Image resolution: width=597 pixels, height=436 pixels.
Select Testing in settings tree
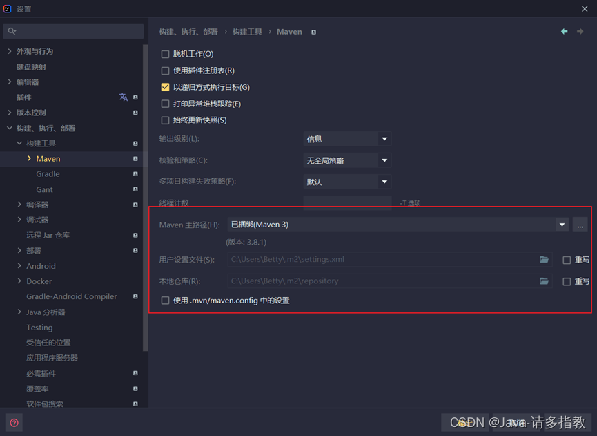(x=39, y=328)
